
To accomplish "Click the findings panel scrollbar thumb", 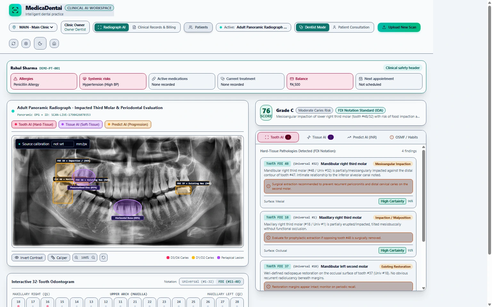I will [x=423, y=196].
